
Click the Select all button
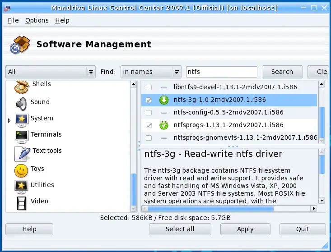[180, 229]
